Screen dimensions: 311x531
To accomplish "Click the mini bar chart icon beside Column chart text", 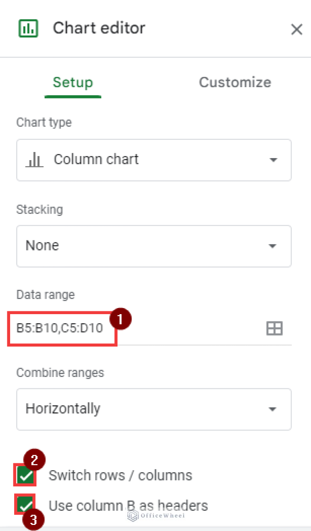I will click(x=34, y=160).
